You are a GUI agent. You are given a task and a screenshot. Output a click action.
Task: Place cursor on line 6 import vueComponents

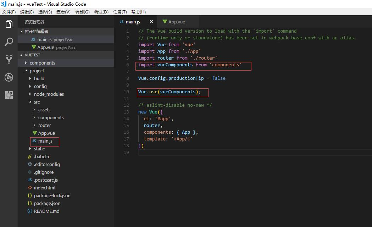point(190,65)
